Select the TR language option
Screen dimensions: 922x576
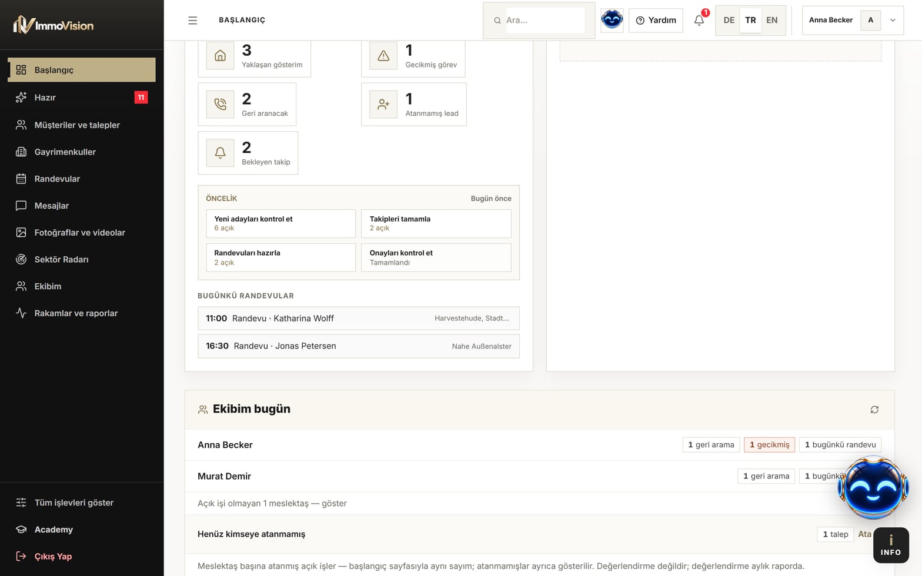tap(750, 20)
